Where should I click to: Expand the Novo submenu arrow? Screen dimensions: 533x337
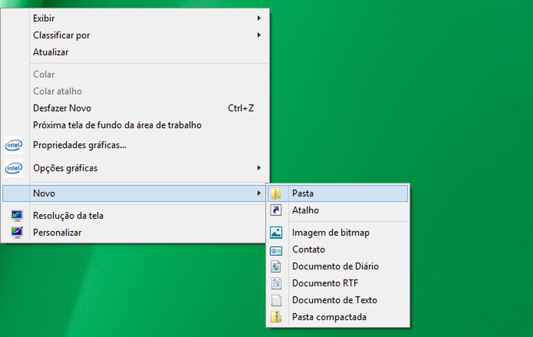259,193
